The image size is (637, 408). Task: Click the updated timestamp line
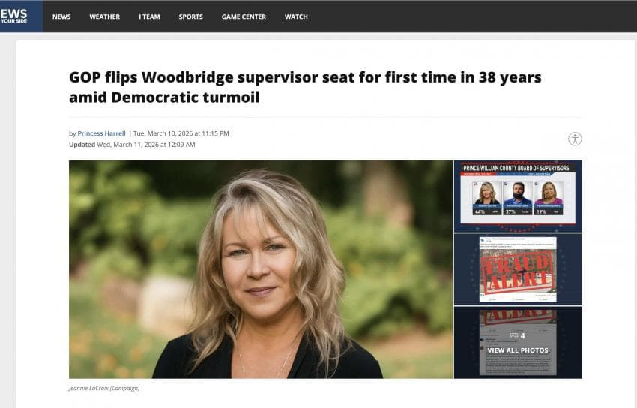pyautogui.click(x=132, y=145)
